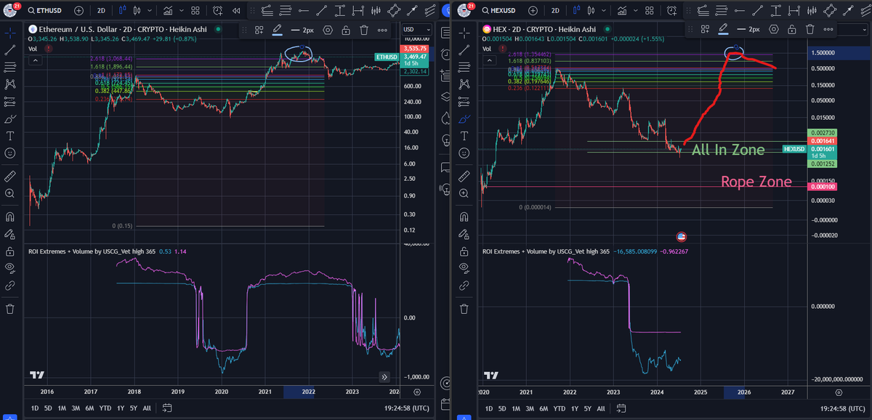The width and height of the screenshot is (872, 420).
Task: Click the red Vol warning badge on ETHUSD chart
Action: [48, 48]
